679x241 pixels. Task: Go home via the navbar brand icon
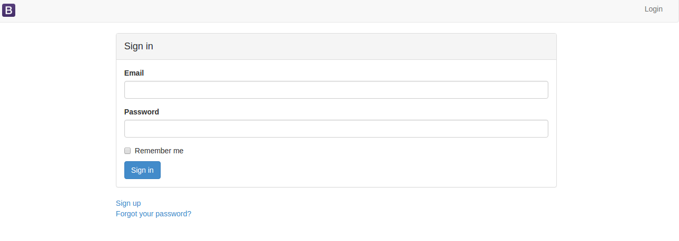click(x=8, y=10)
